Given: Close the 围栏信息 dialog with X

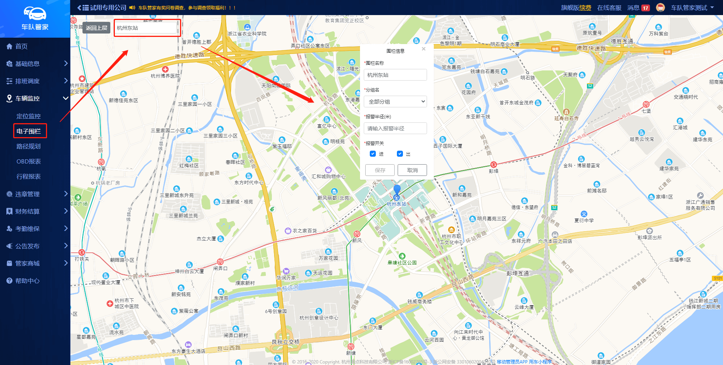Looking at the screenshot, I should pyautogui.click(x=424, y=49).
